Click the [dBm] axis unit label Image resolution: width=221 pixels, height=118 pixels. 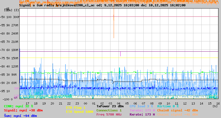coord(8,10)
